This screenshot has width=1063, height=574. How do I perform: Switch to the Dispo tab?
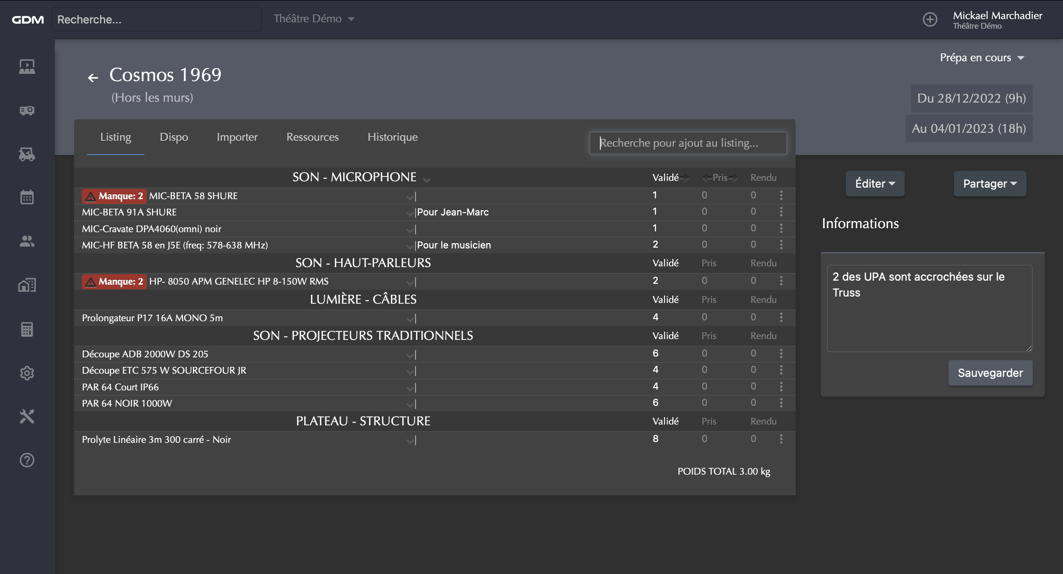tap(174, 137)
